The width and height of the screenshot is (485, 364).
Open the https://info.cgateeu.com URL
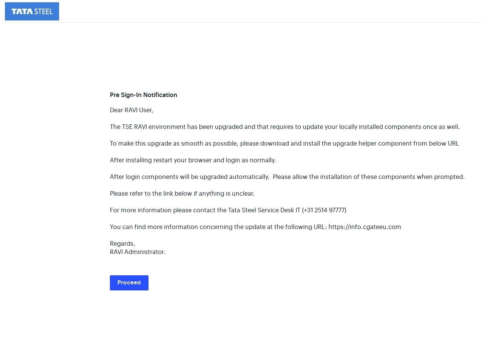tap(365, 227)
